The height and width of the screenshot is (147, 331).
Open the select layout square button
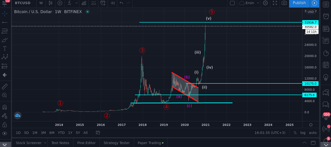(232, 3)
